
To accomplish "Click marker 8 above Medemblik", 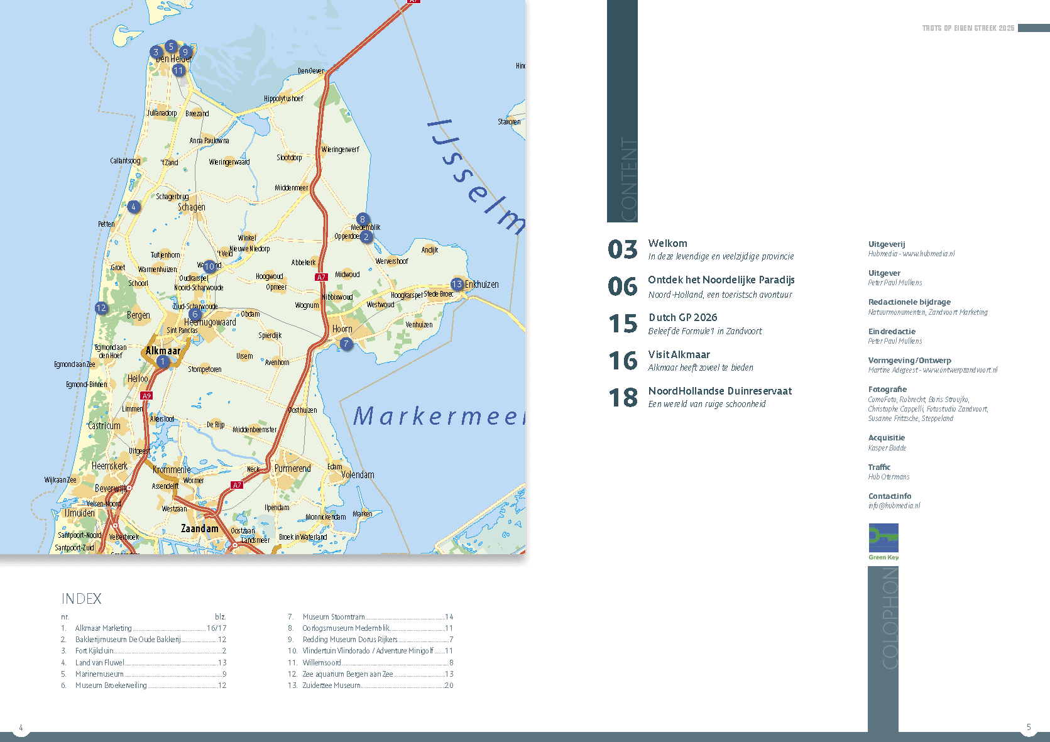I will click(363, 219).
